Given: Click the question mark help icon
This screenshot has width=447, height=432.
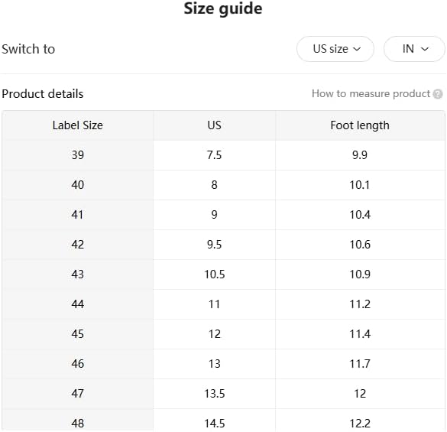Looking at the screenshot, I should coord(438,94).
